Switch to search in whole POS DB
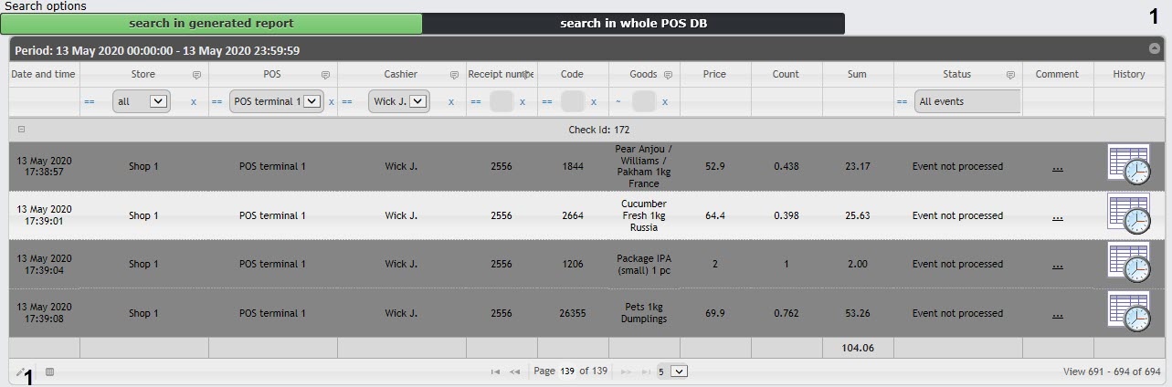Image resolution: width=1172 pixels, height=387 pixels. point(633,24)
